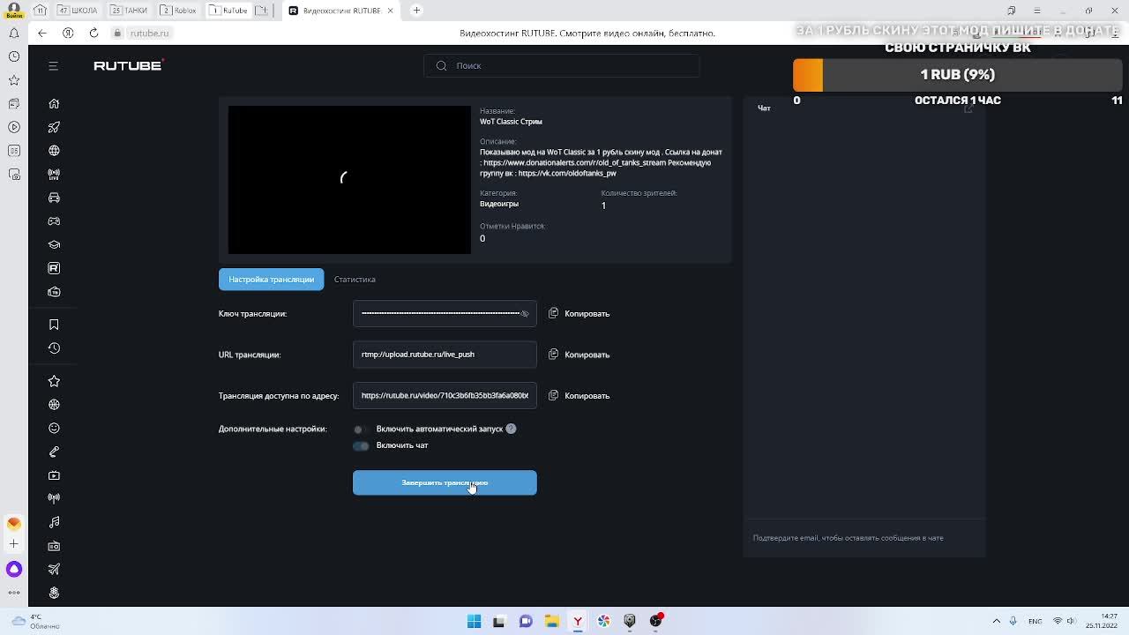
Task: Click Копировать for URL трансляции
Action: pos(587,355)
